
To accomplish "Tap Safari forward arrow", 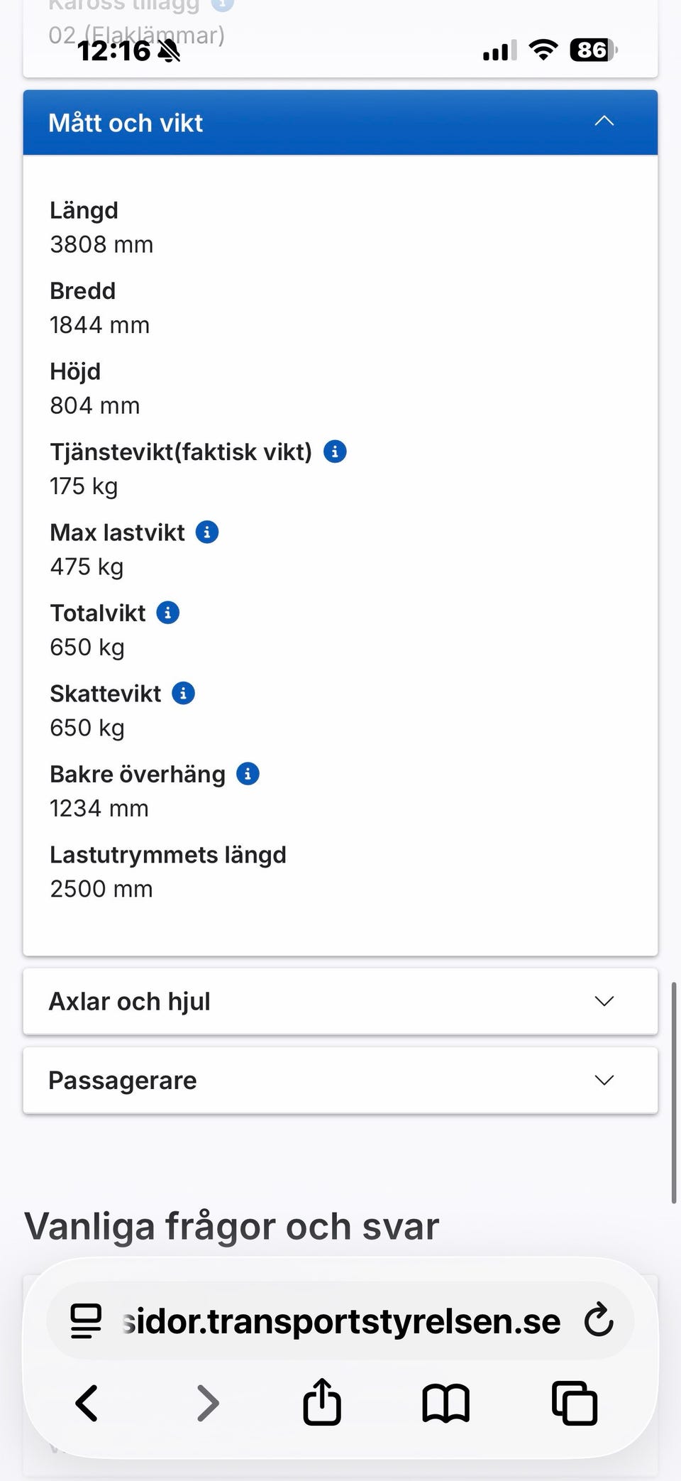I will pyautogui.click(x=207, y=1403).
